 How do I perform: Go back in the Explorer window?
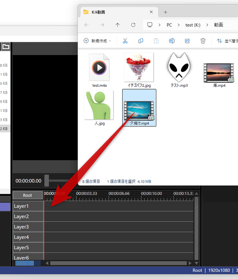pos(86,25)
